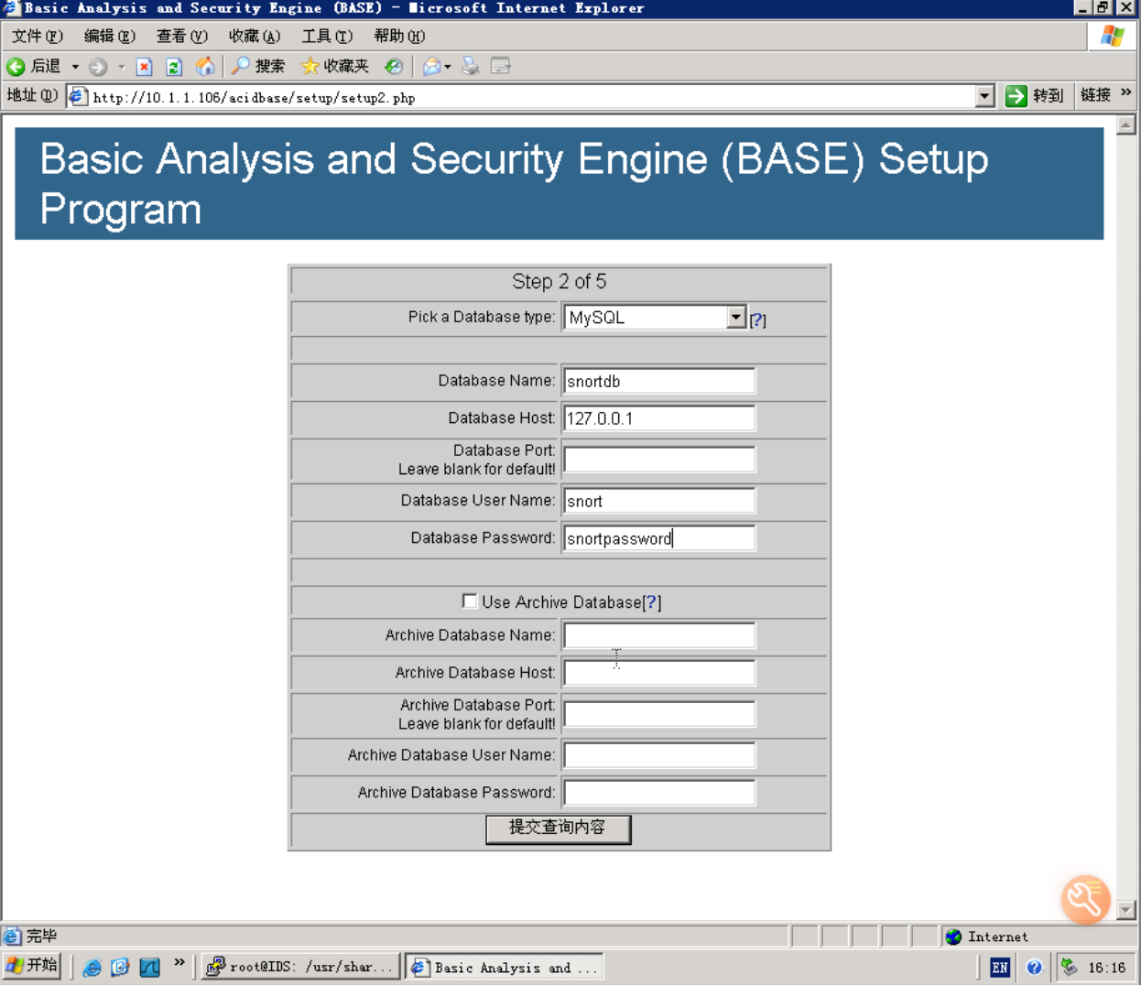Open the Mail envelope icon
The width and height of the screenshot is (1141, 985).
(431, 66)
